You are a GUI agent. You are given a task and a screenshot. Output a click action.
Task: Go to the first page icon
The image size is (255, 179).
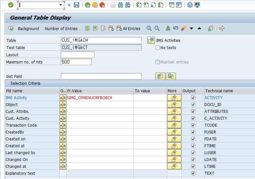139,5
